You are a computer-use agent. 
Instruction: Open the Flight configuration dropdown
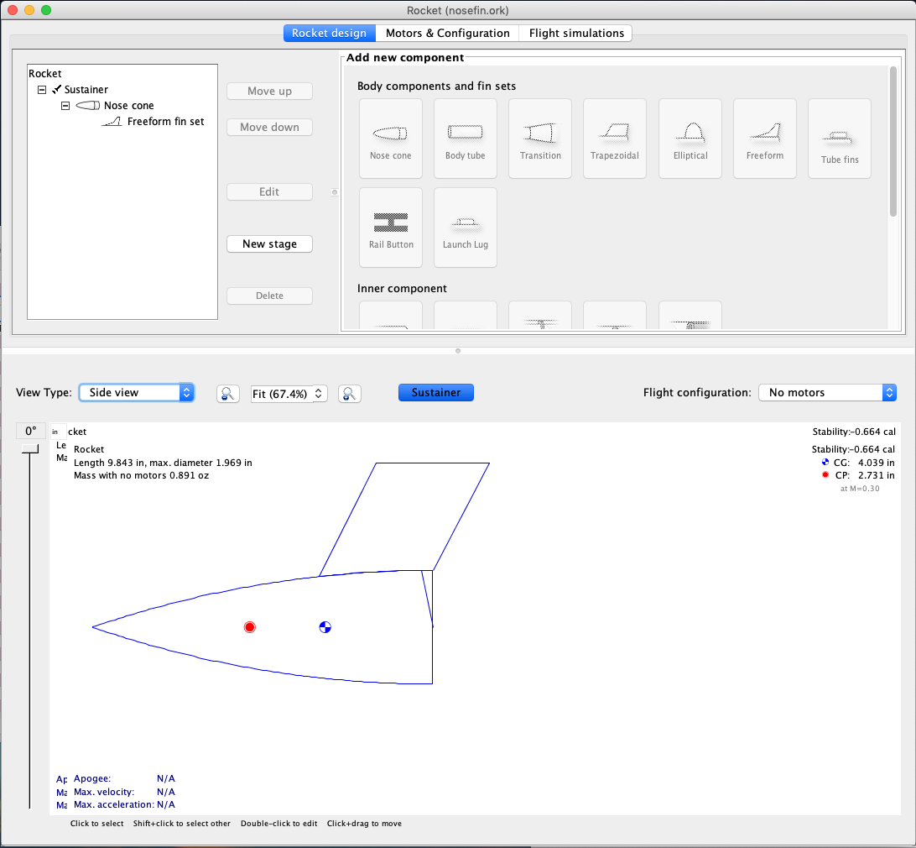[x=827, y=392]
